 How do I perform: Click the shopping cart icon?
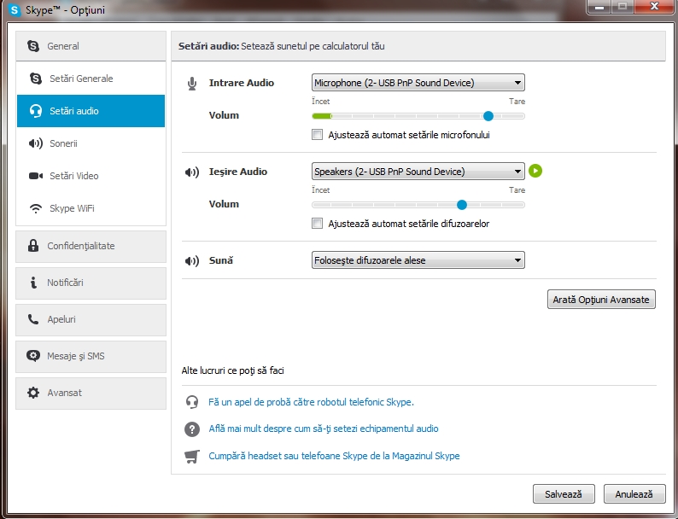(x=192, y=456)
